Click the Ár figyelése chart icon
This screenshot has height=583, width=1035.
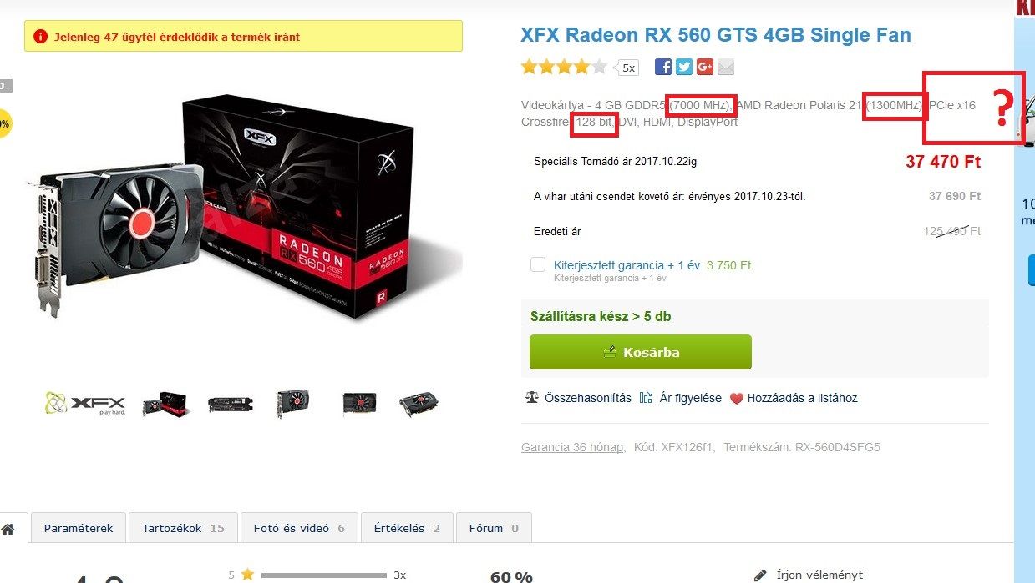pyautogui.click(x=646, y=398)
